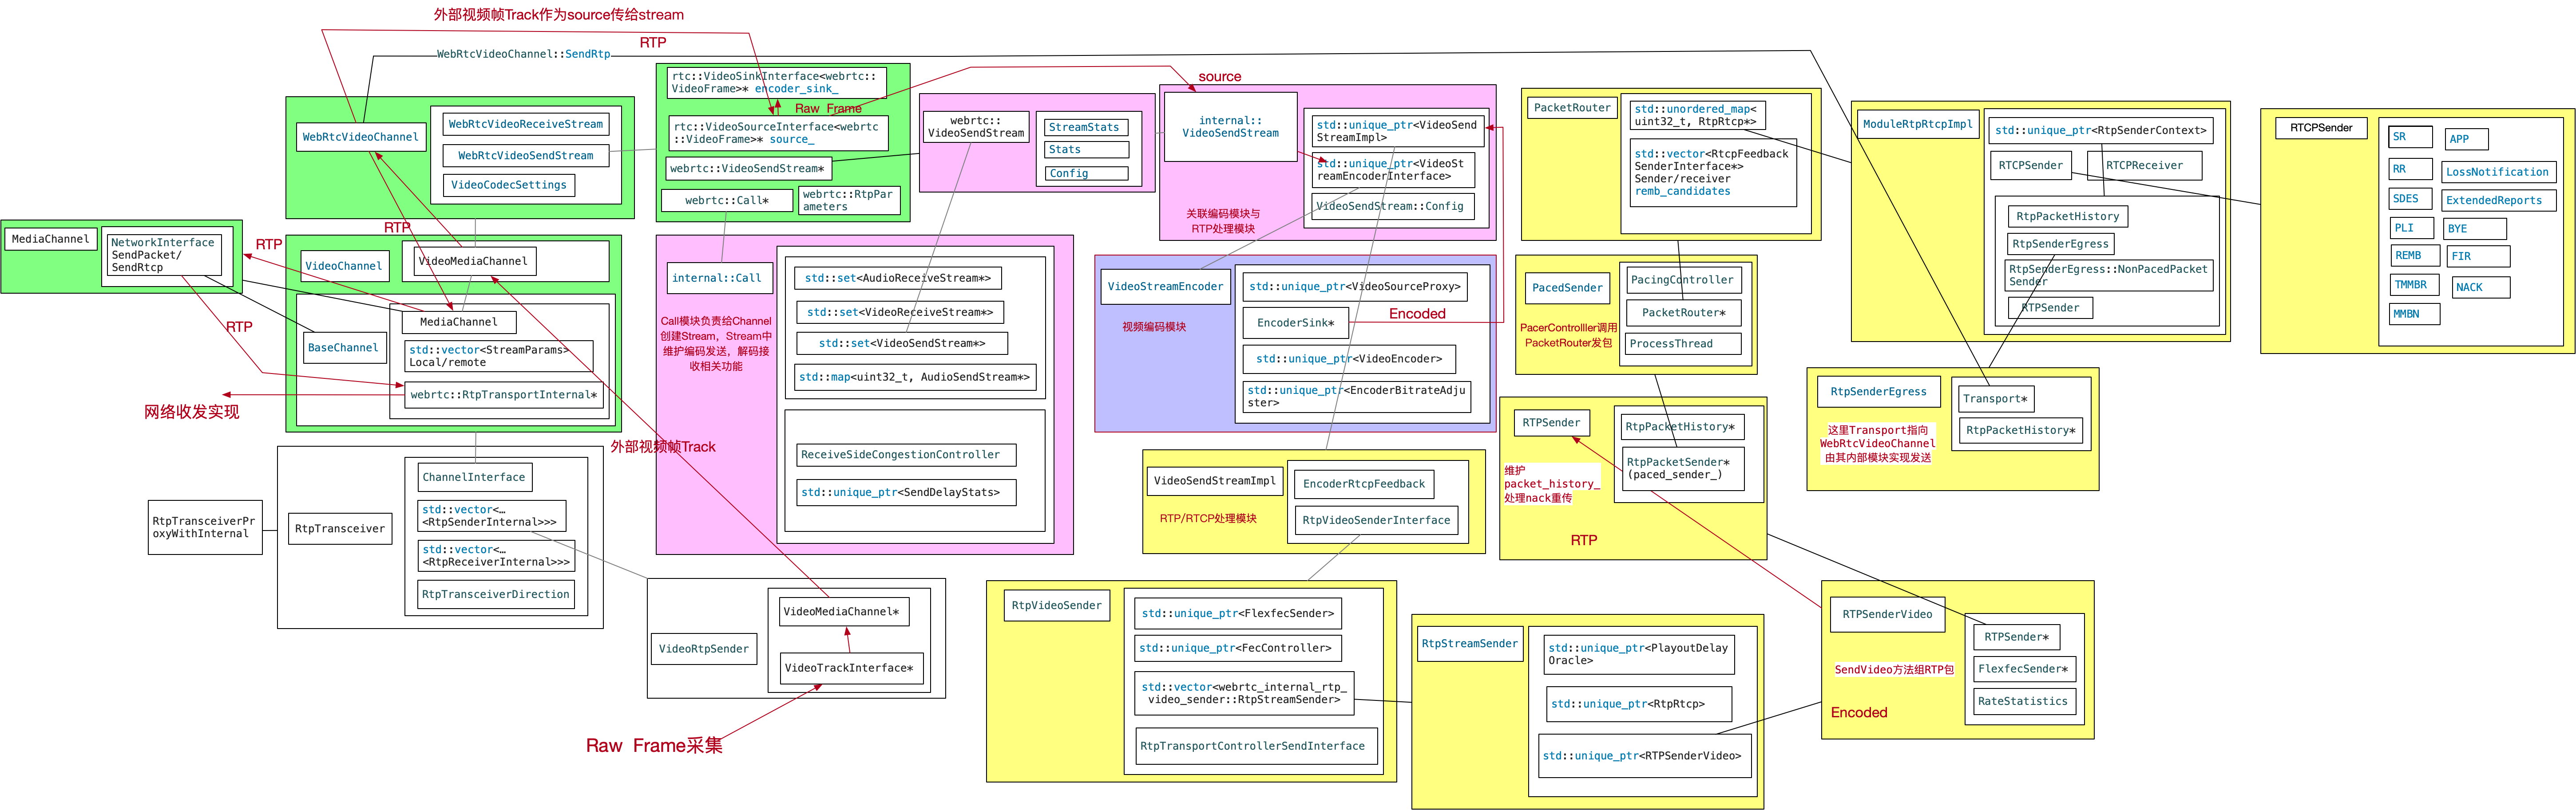
Task: Select the EncoderBitrateAdjuster box
Action: pyautogui.click(x=1357, y=397)
